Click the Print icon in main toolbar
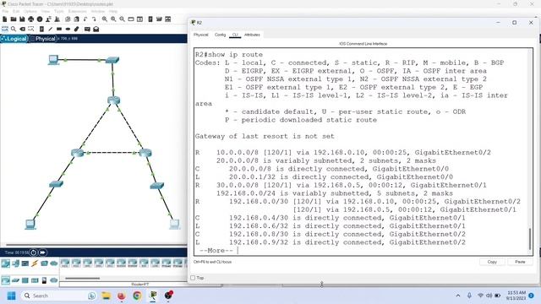 [x=31, y=19]
